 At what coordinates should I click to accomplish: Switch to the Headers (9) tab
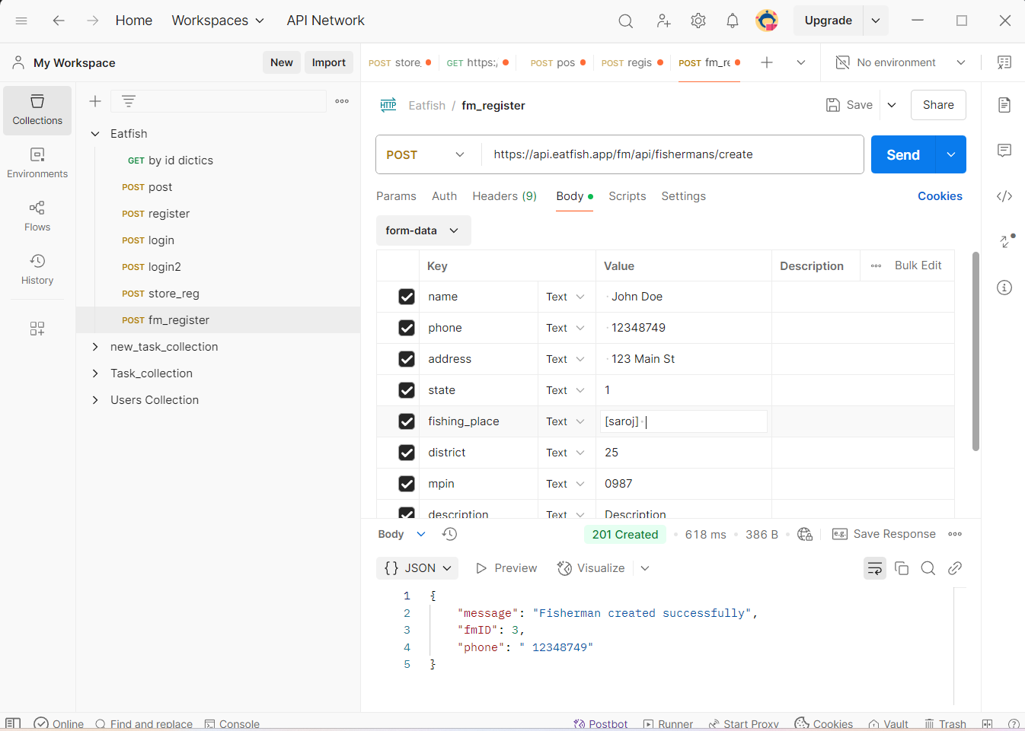click(x=504, y=196)
